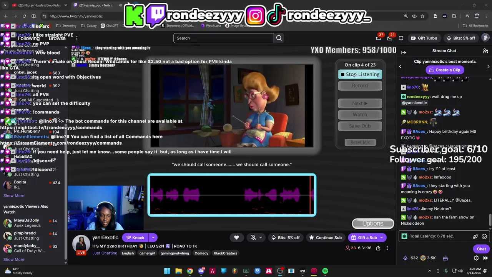Expand Show More under recommended channels
492x277 pixels.
(x=14, y=195)
